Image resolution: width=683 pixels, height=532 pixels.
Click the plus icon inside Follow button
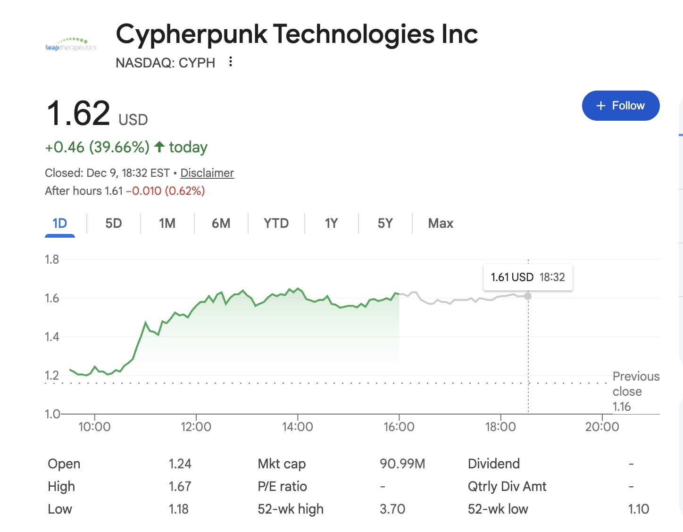pos(600,106)
